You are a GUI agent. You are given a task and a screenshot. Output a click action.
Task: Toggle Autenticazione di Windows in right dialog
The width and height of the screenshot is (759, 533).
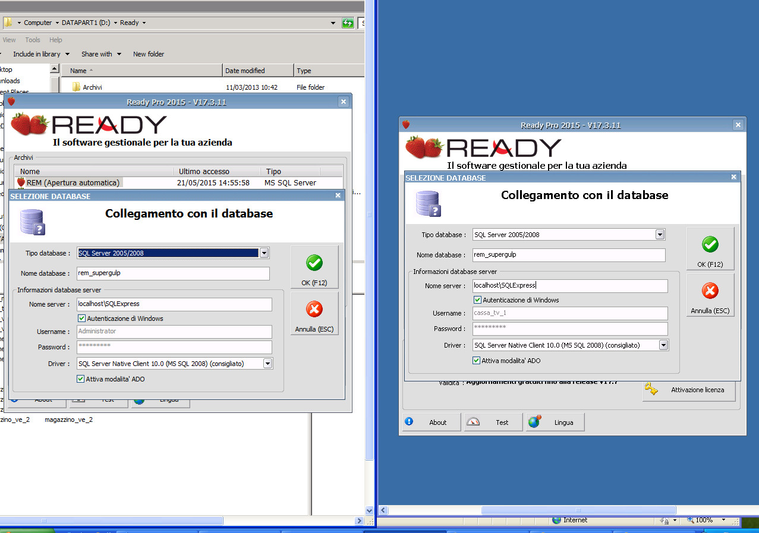(x=477, y=300)
